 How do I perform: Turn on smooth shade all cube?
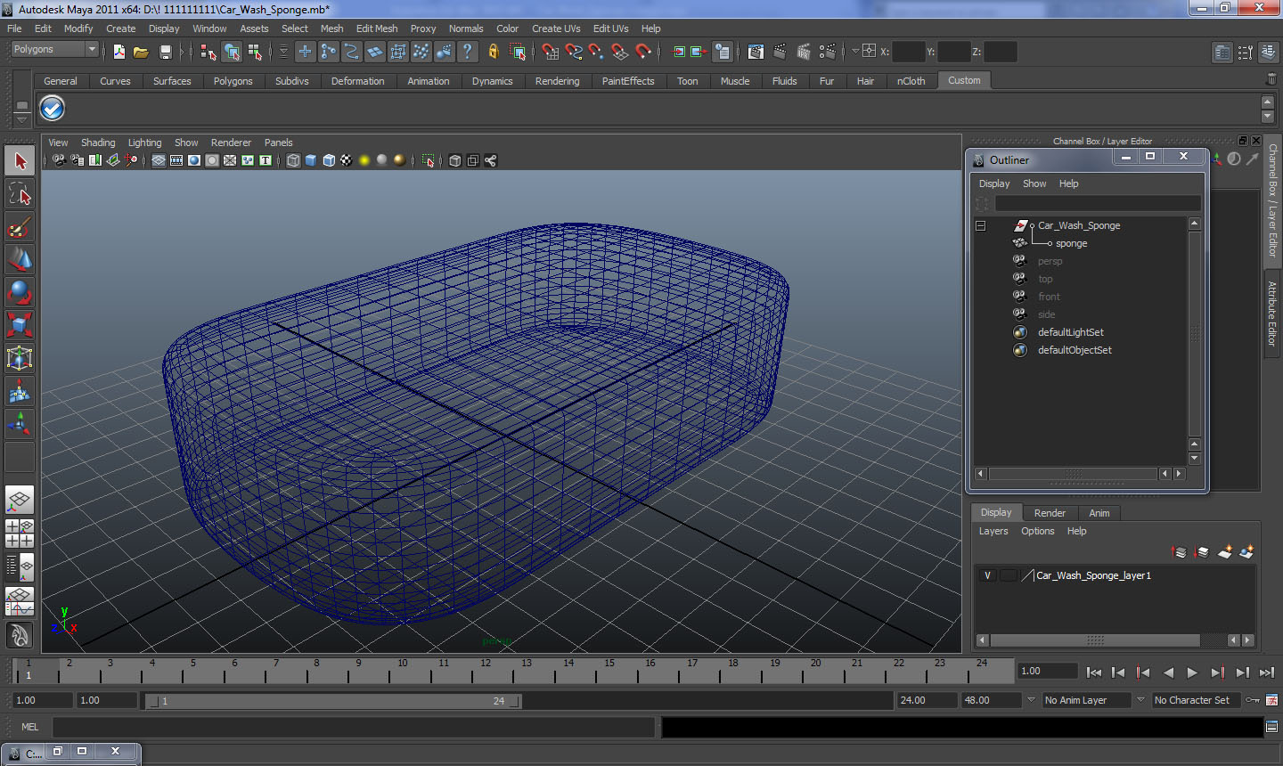(311, 160)
